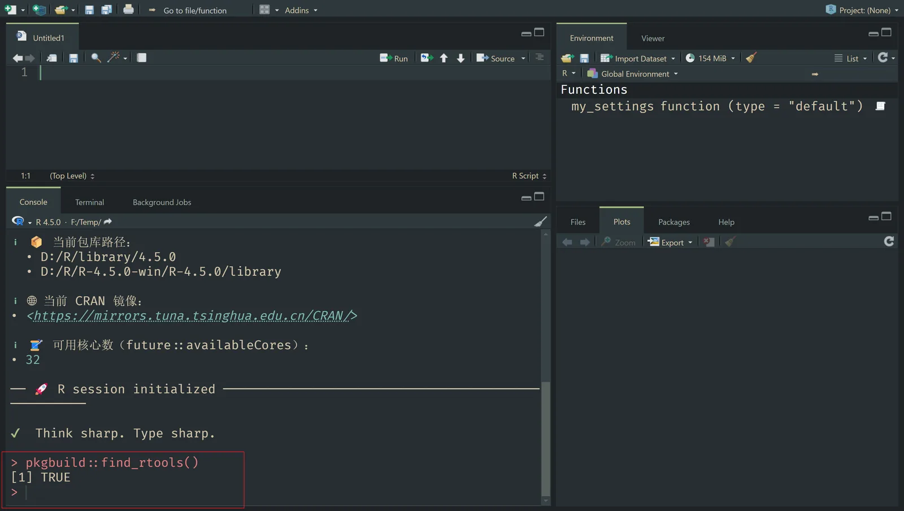Switch the view using the List dropdown

click(850, 58)
